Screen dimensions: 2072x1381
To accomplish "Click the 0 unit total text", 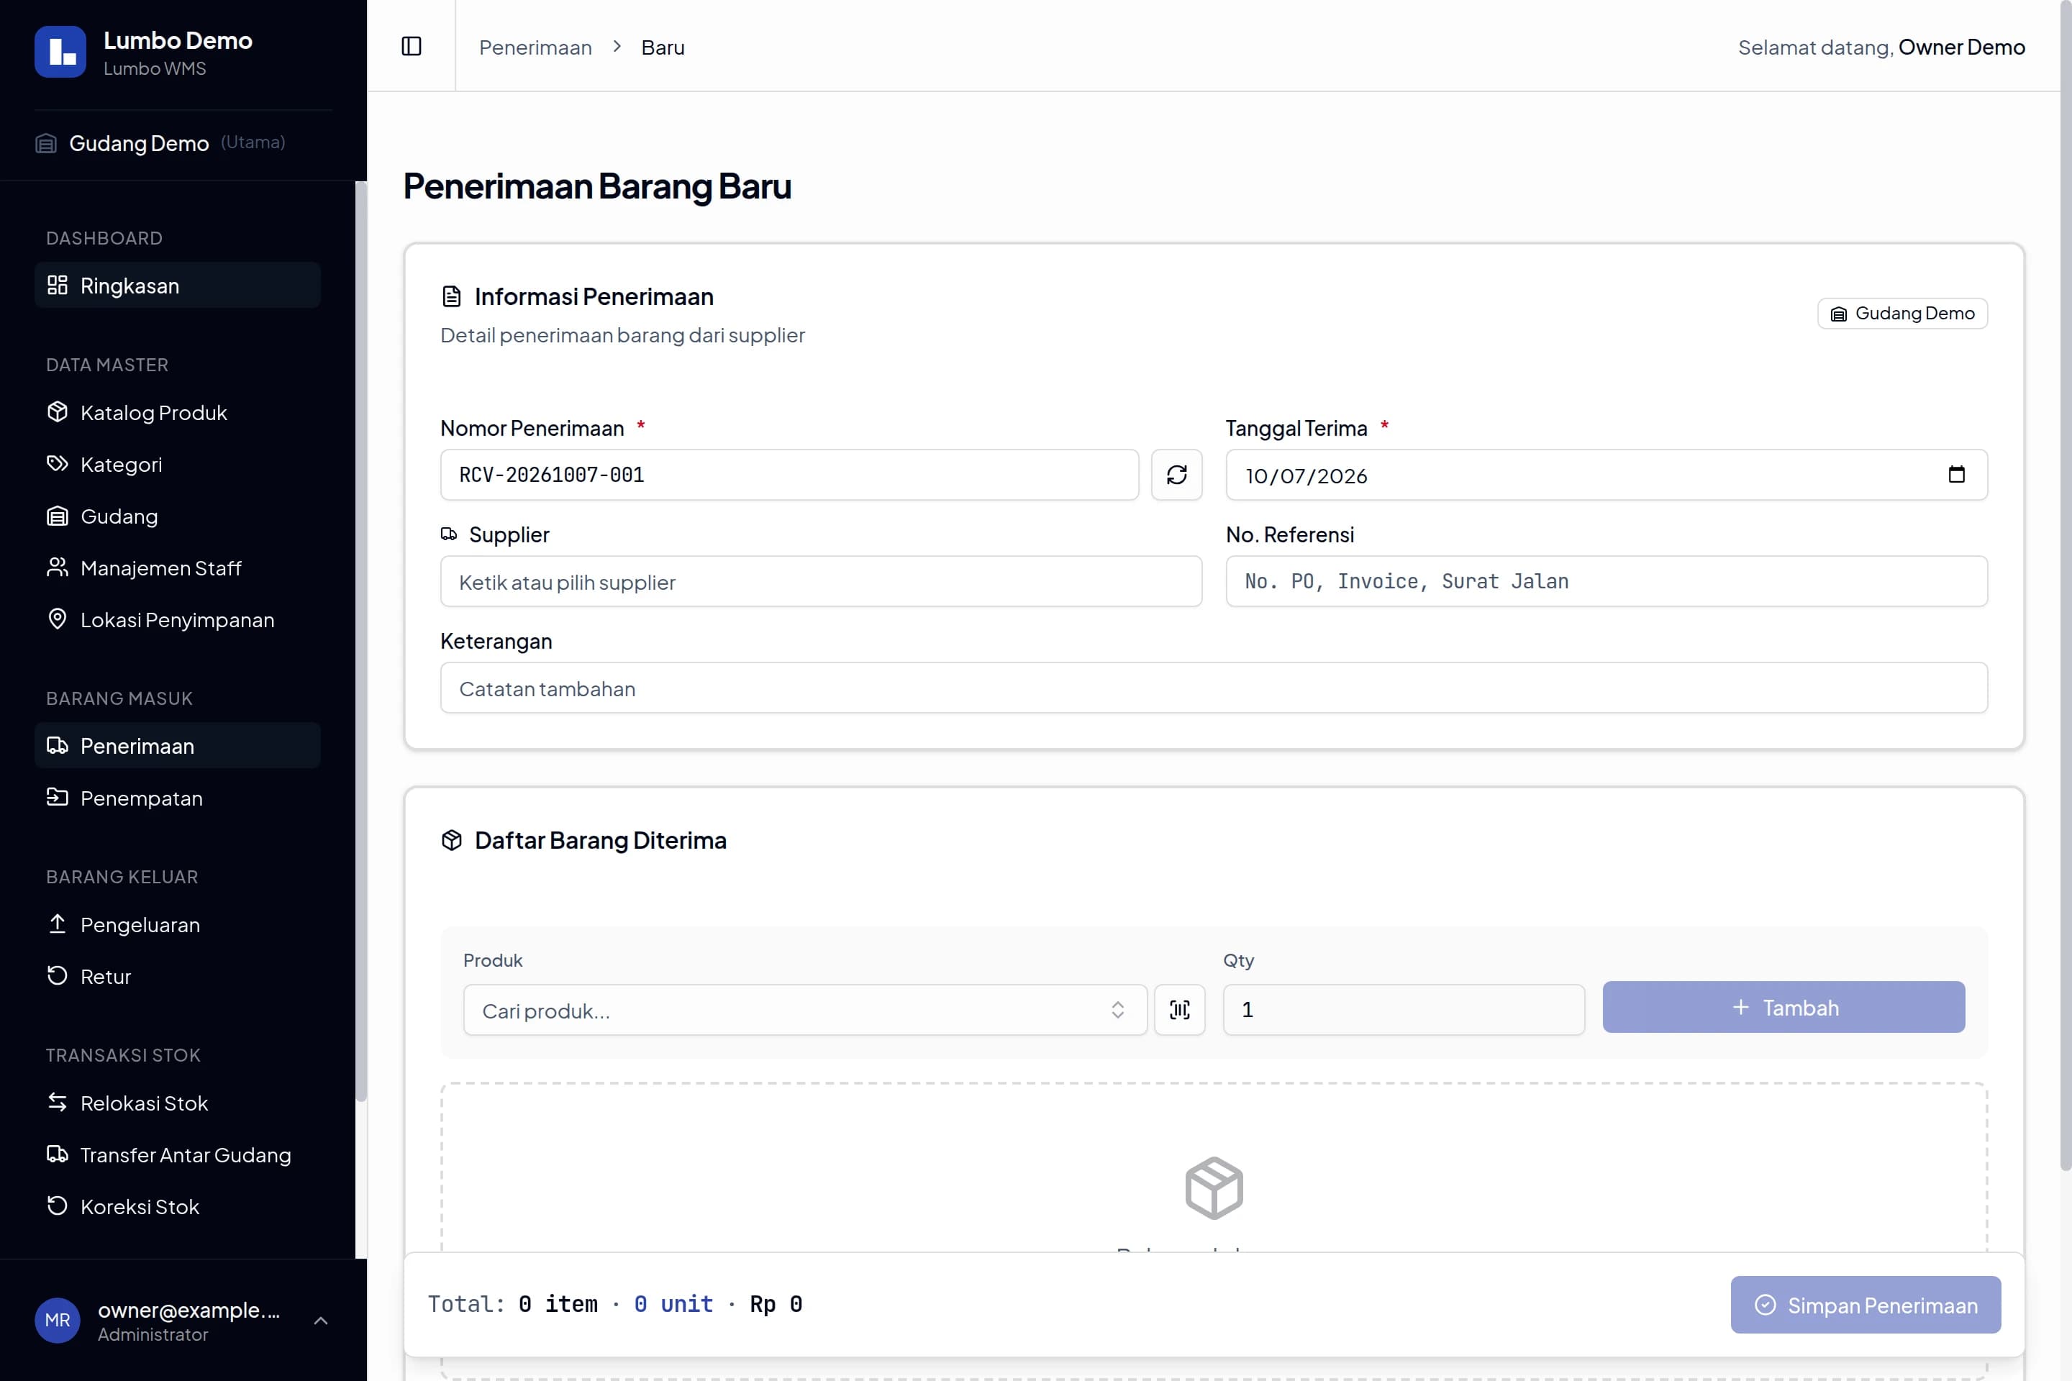I will click(x=673, y=1304).
